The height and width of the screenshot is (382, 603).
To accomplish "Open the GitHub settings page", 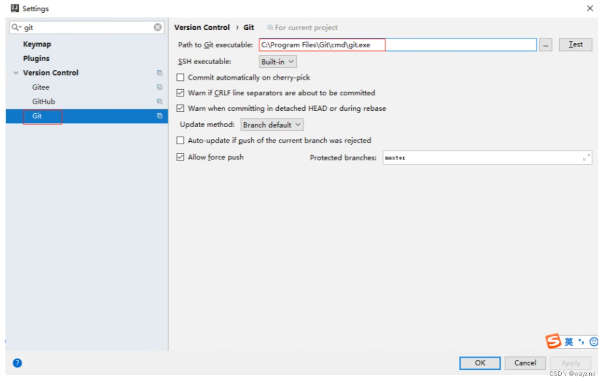I will [x=43, y=101].
